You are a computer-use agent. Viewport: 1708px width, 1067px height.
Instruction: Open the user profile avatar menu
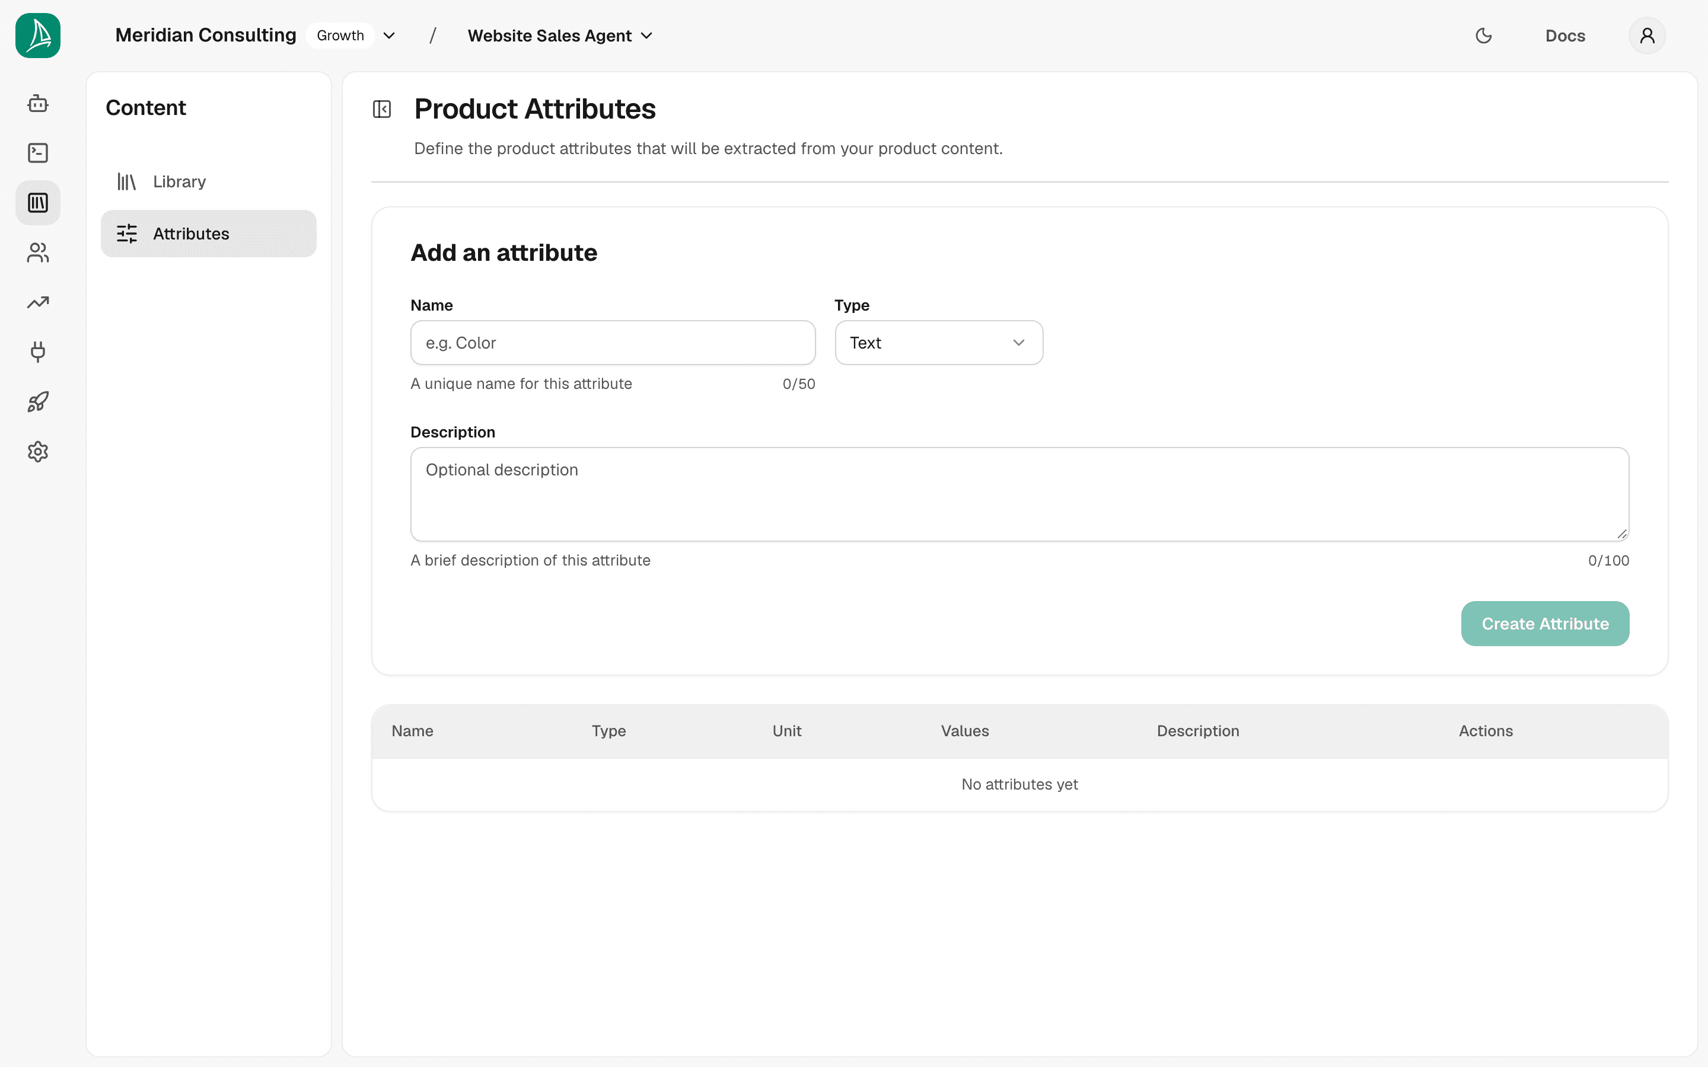pyautogui.click(x=1646, y=36)
